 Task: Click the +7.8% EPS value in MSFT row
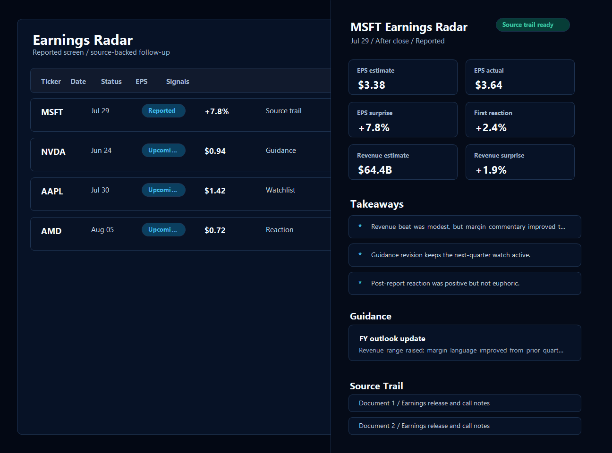click(217, 111)
